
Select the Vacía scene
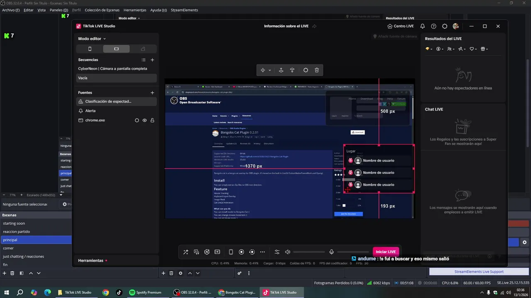pyautogui.click(x=116, y=78)
